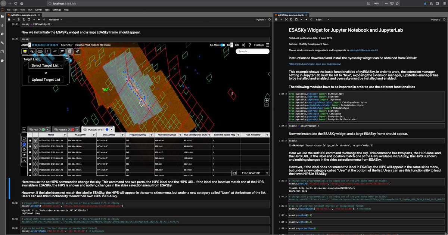This screenshot has width=448, height=235.
Task: Change PCCS2E-HFI blue color swatch
Action: coord(107,129)
